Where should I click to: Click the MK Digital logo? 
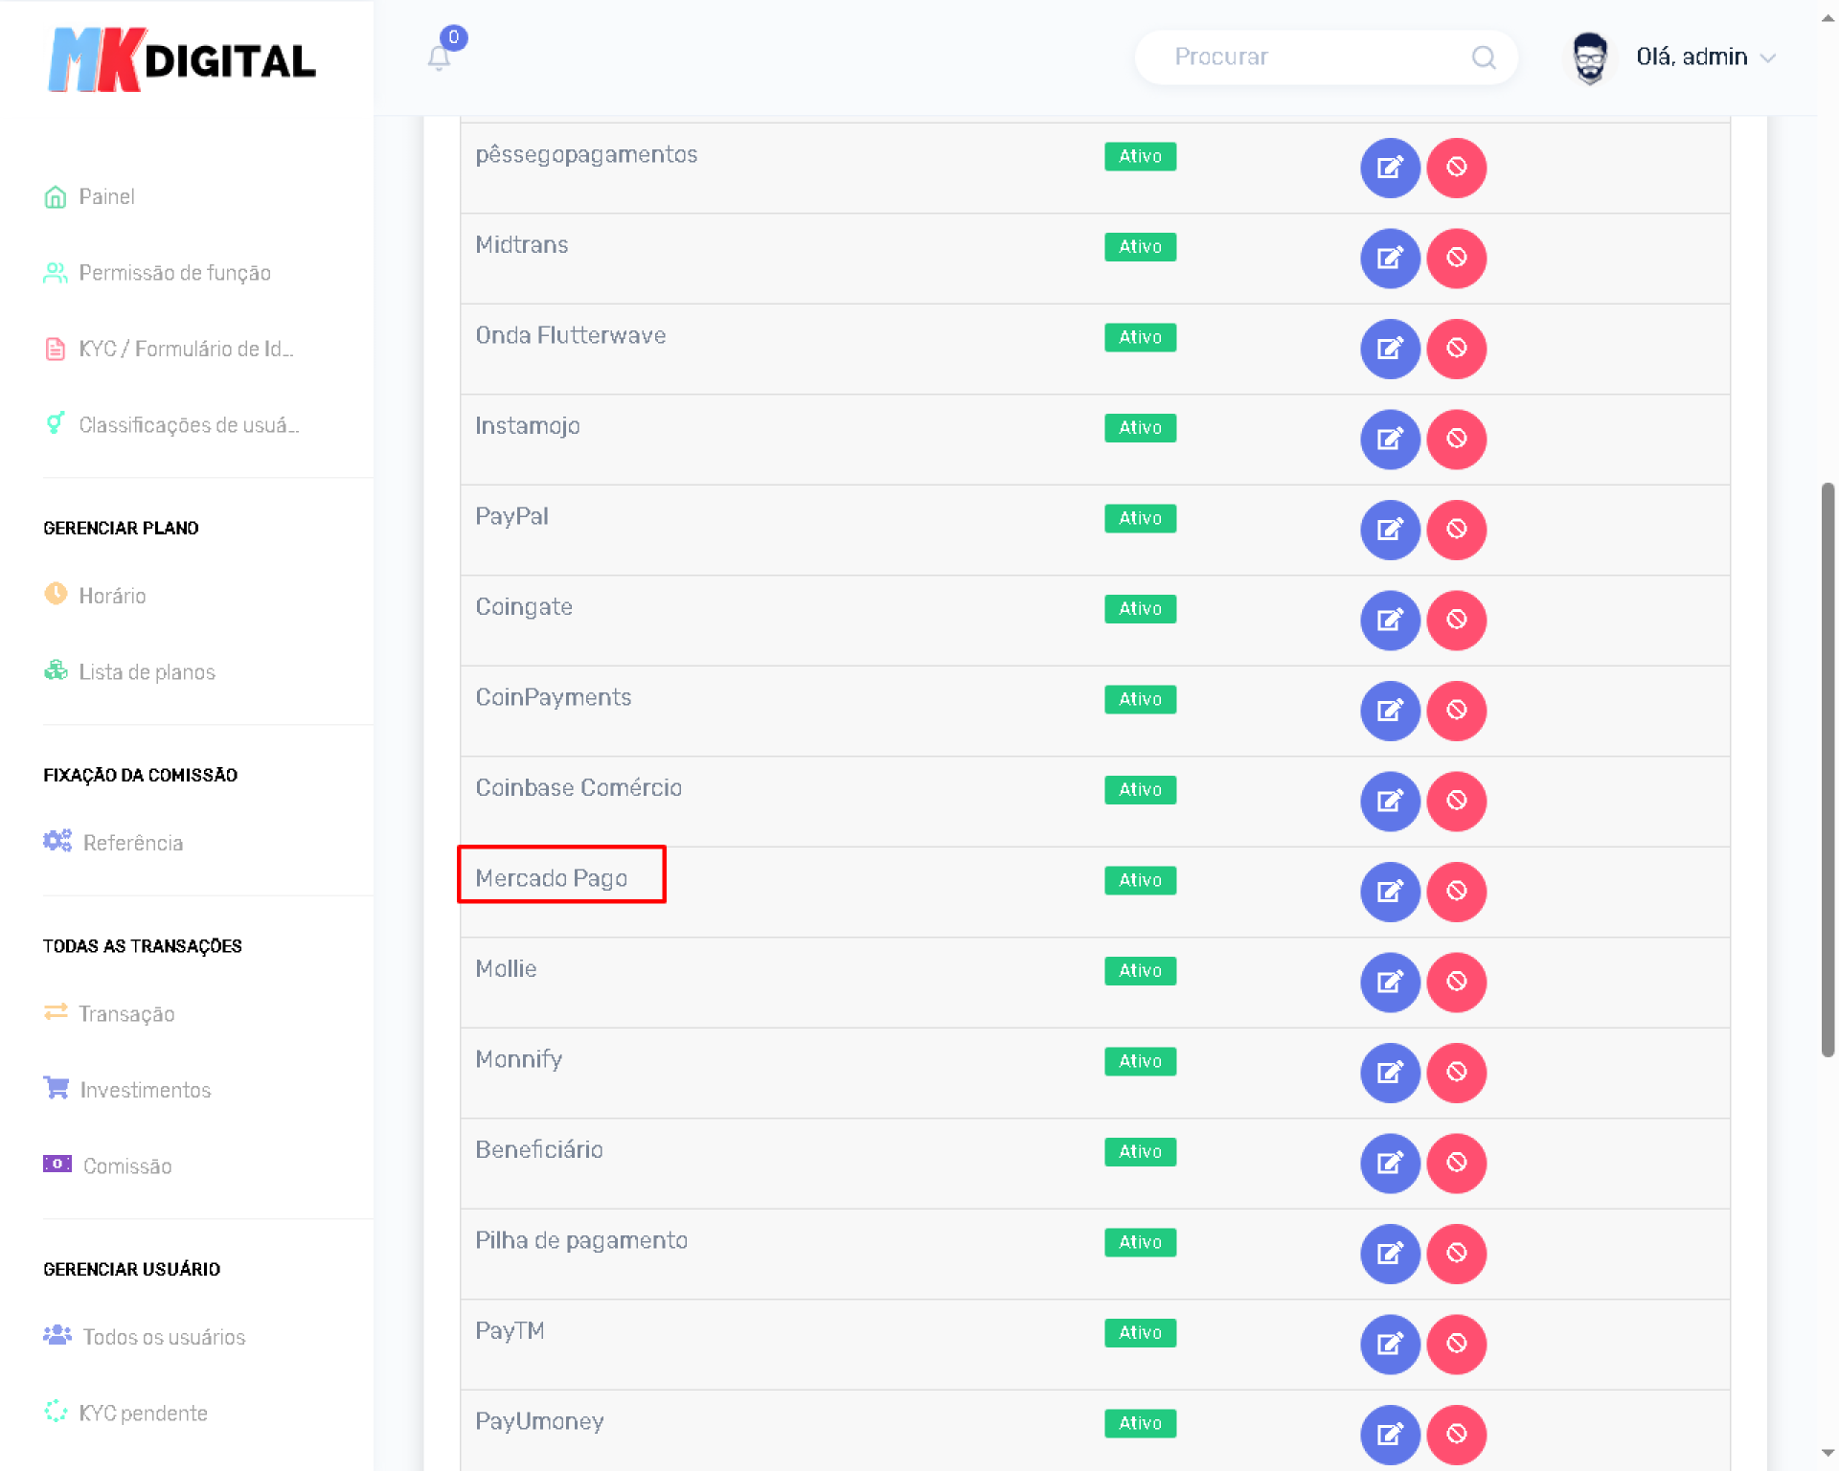[182, 60]
